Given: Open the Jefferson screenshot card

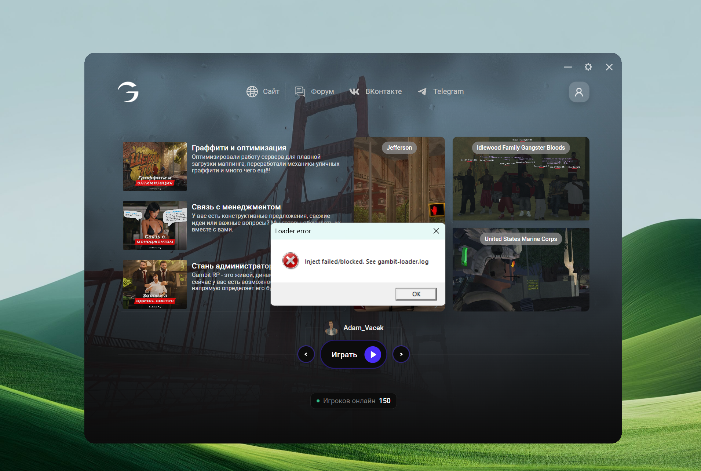Looking at the screenshot, I should point(399,180).
